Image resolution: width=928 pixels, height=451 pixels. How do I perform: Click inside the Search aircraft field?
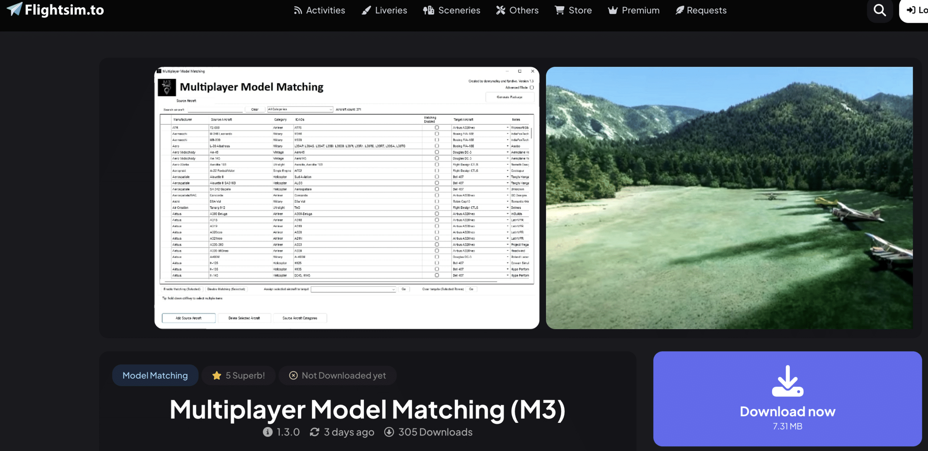(215, 109)
